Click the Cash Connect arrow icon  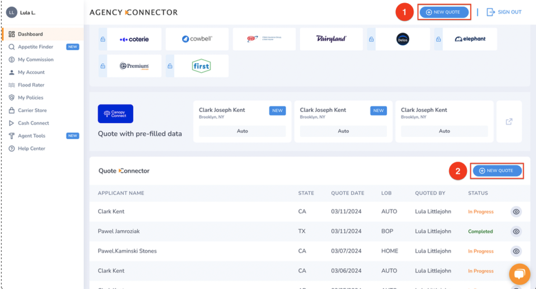click(x=11, y=123)
